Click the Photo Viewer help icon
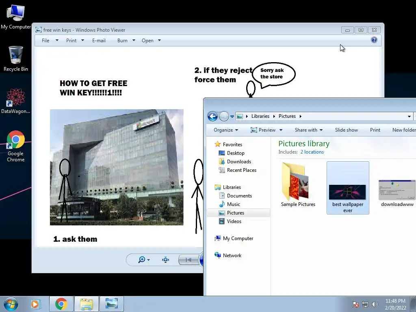Image resolution: width=416 pixels, height=312 pixels. pos(374,40)
